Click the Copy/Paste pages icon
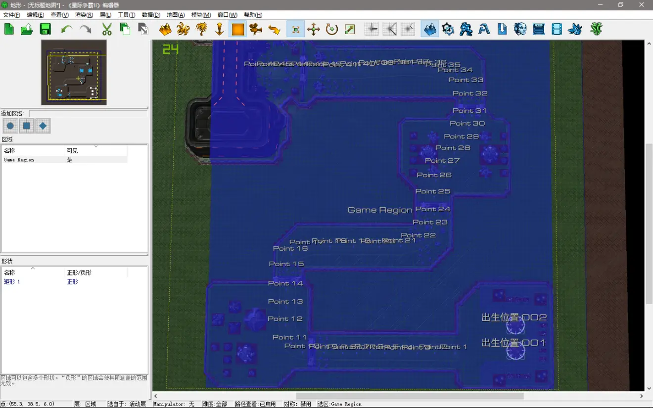653x408 pixels. tap(125, 29)
